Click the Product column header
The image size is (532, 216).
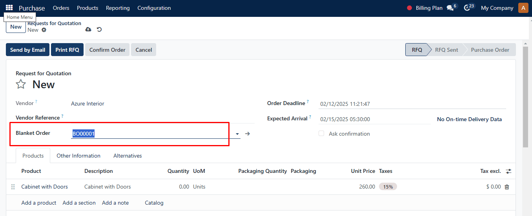[x=31, y=171]
